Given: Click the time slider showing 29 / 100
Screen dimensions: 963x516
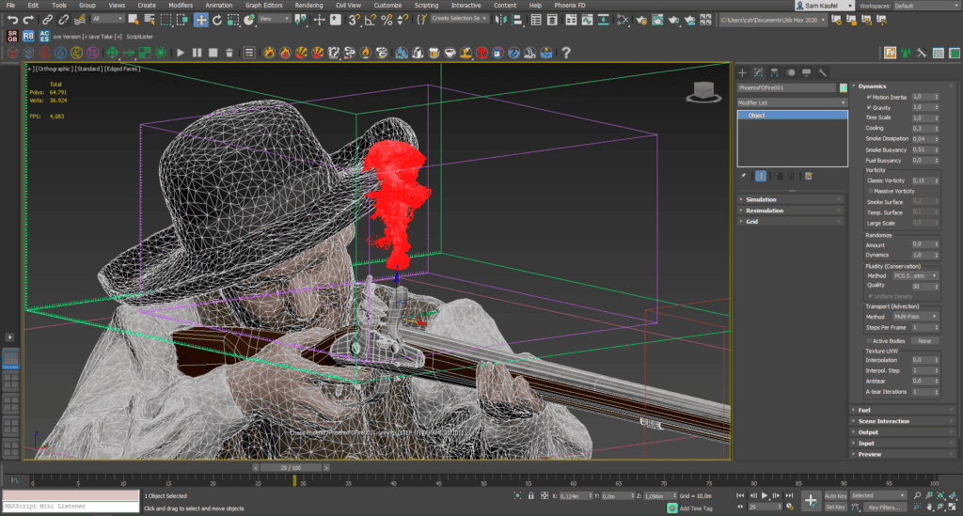Looking at the screenshot, I should coord(292,467).
